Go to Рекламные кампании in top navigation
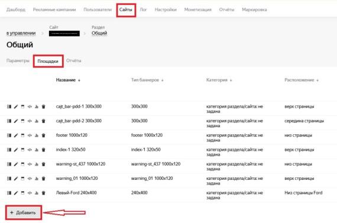This screenshot has height=223, width=337. 54,9
